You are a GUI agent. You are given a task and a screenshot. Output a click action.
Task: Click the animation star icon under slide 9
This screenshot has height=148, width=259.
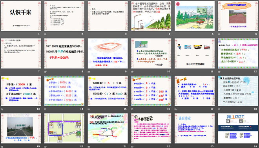pyautogui.click(x=89, y=72)
